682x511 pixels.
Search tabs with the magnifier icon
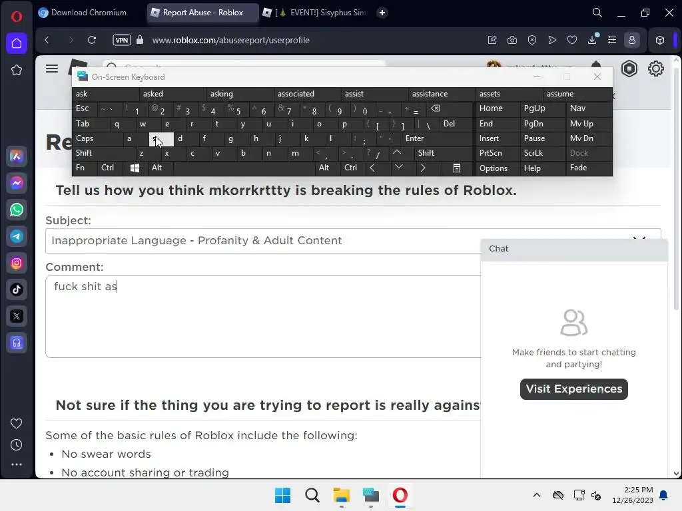(597, 13)
